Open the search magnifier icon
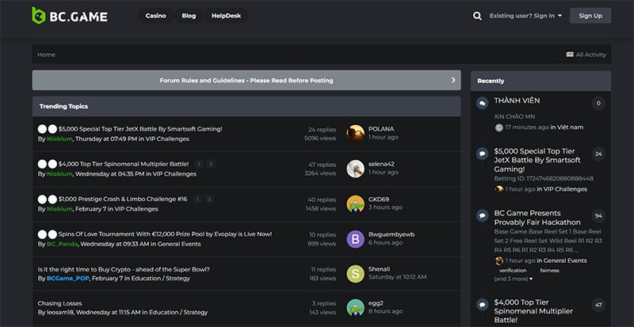Viewport: 634px width, 327px height. point(477,16)
